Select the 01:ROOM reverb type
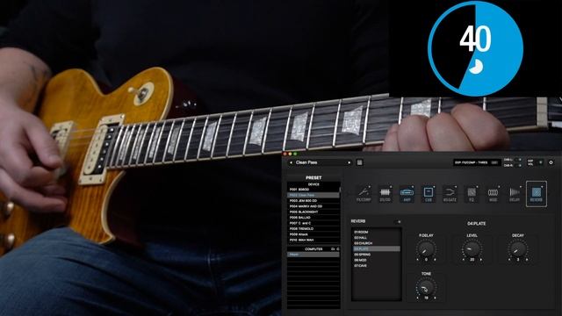562x316 pixels. click(x=377, y=232)
